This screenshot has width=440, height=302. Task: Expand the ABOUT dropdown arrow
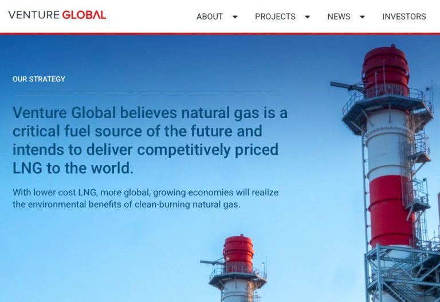click(235, 17)
